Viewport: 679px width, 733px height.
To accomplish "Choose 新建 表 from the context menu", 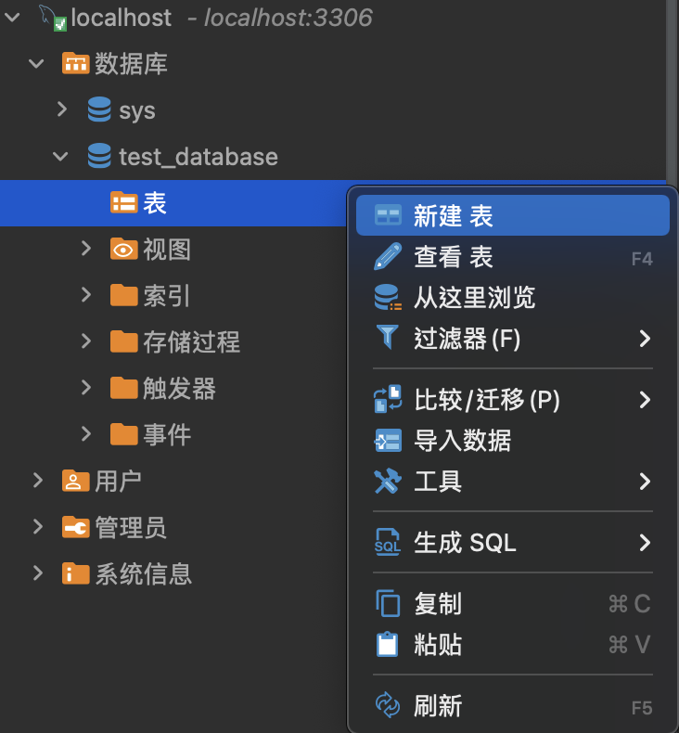I will 513,215.
